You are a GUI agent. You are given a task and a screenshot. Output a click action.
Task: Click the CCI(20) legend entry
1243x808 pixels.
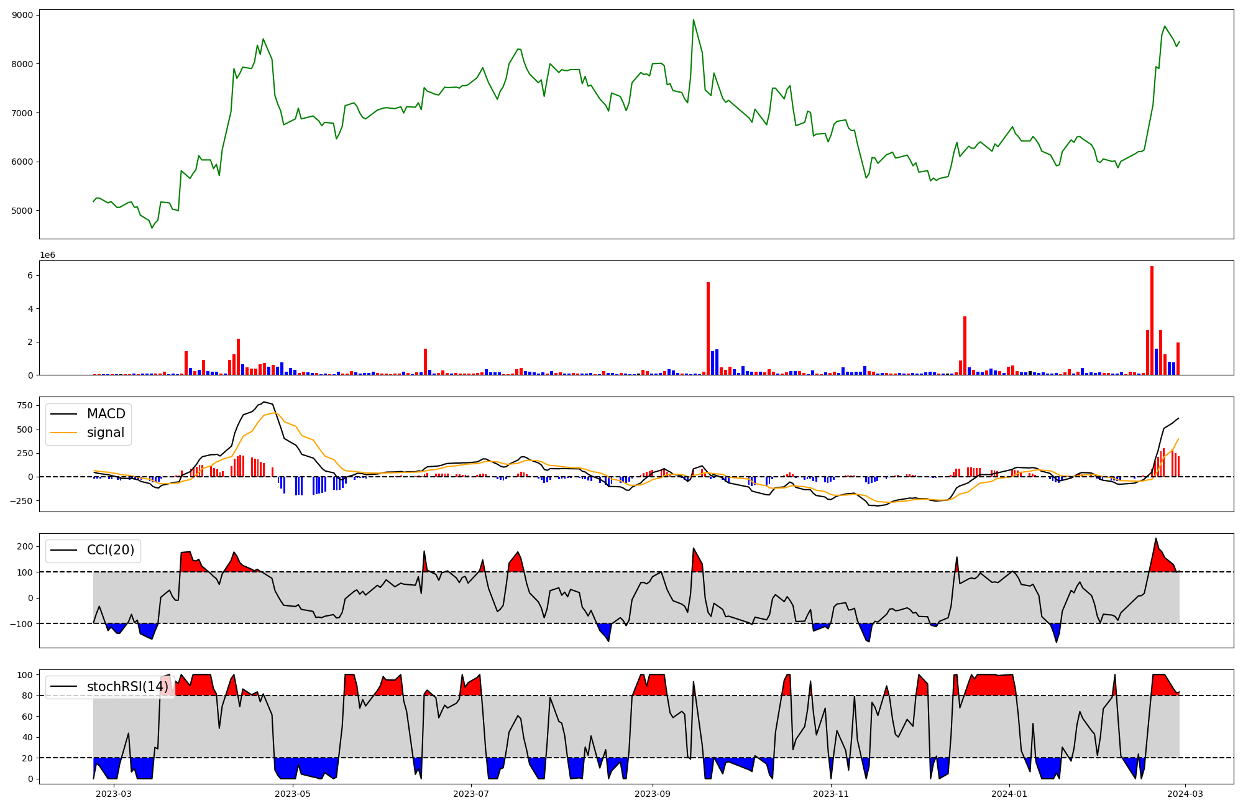click(x=110, y=551)
